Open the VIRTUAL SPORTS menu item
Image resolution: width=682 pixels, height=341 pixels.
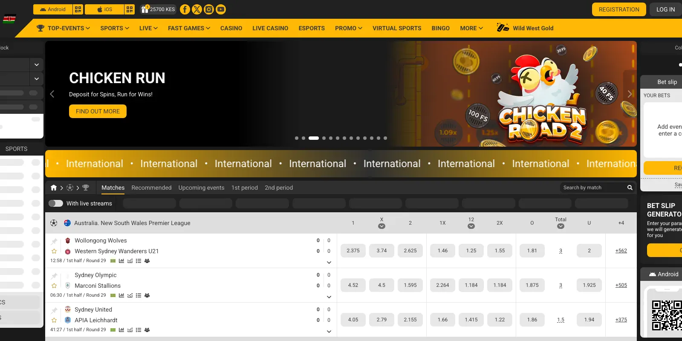(397, 28)
